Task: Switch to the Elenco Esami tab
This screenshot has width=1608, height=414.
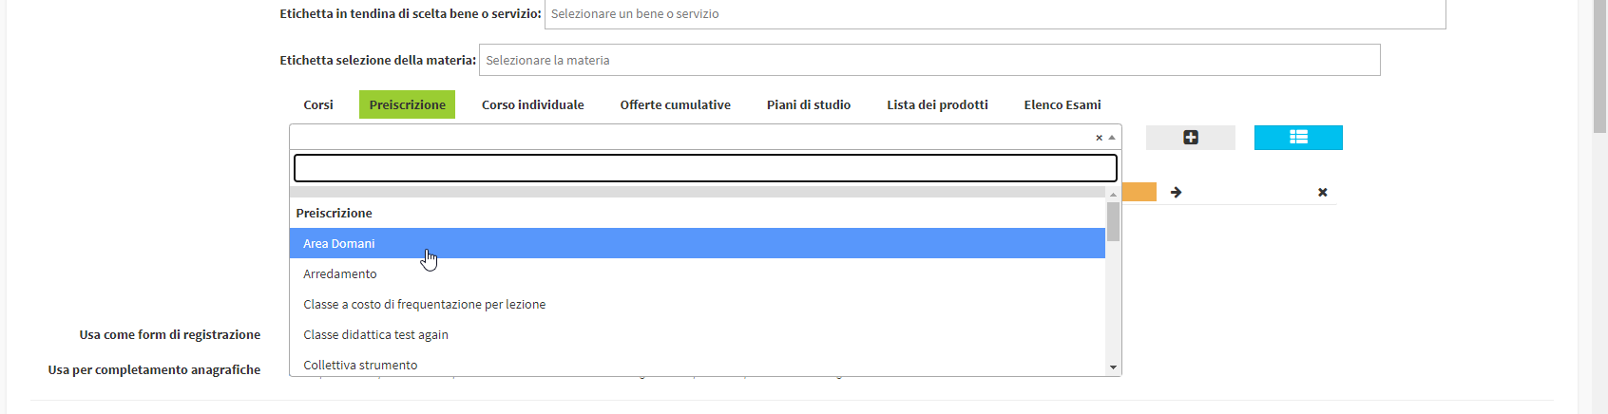Action: [x=1062, y=104]
